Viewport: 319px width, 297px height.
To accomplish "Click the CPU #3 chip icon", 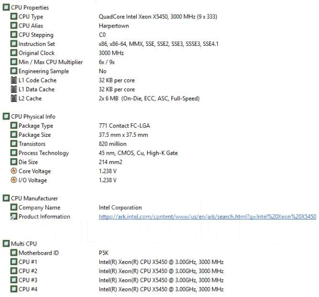I will (13, 280).
